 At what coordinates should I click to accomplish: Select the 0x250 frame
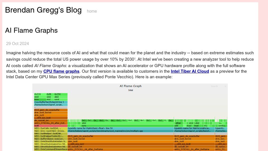61,94
